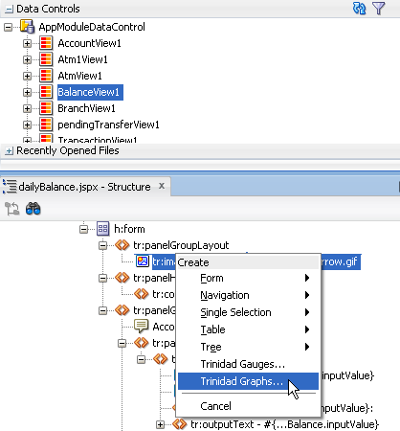Click the AppModuleDataControl icon
Image resolution: width=400 pixels, height=431 pixels.
(27, 27)
